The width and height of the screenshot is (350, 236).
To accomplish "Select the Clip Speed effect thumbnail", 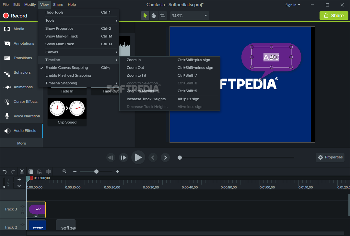I will click(67, 112).
